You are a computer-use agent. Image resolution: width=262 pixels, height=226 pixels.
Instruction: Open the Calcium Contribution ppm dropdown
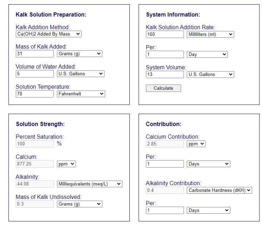[196, 144]
